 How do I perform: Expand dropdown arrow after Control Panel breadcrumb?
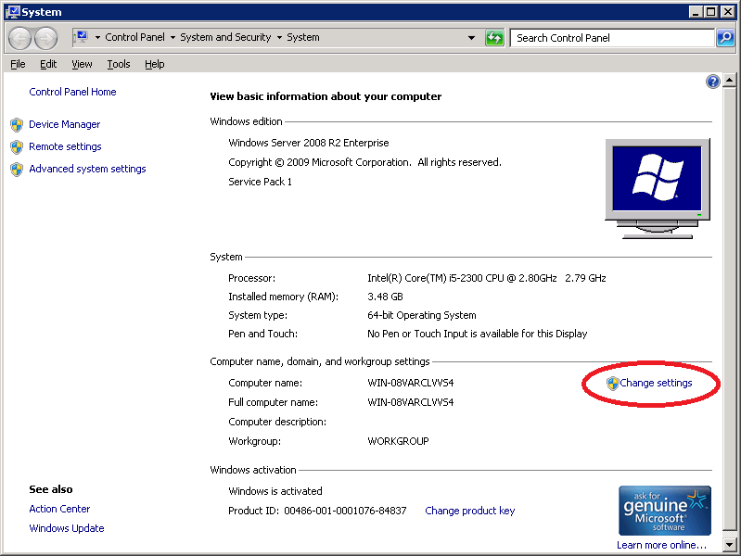(172, 37)
